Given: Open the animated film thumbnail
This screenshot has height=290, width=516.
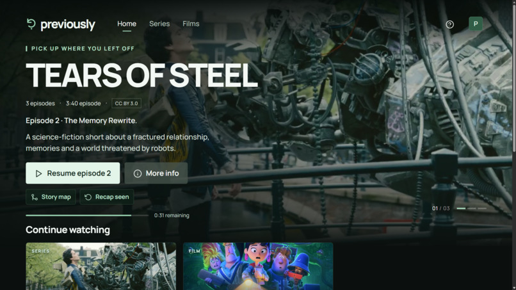Looking at the screenshot, I should (x=258, y=266).
